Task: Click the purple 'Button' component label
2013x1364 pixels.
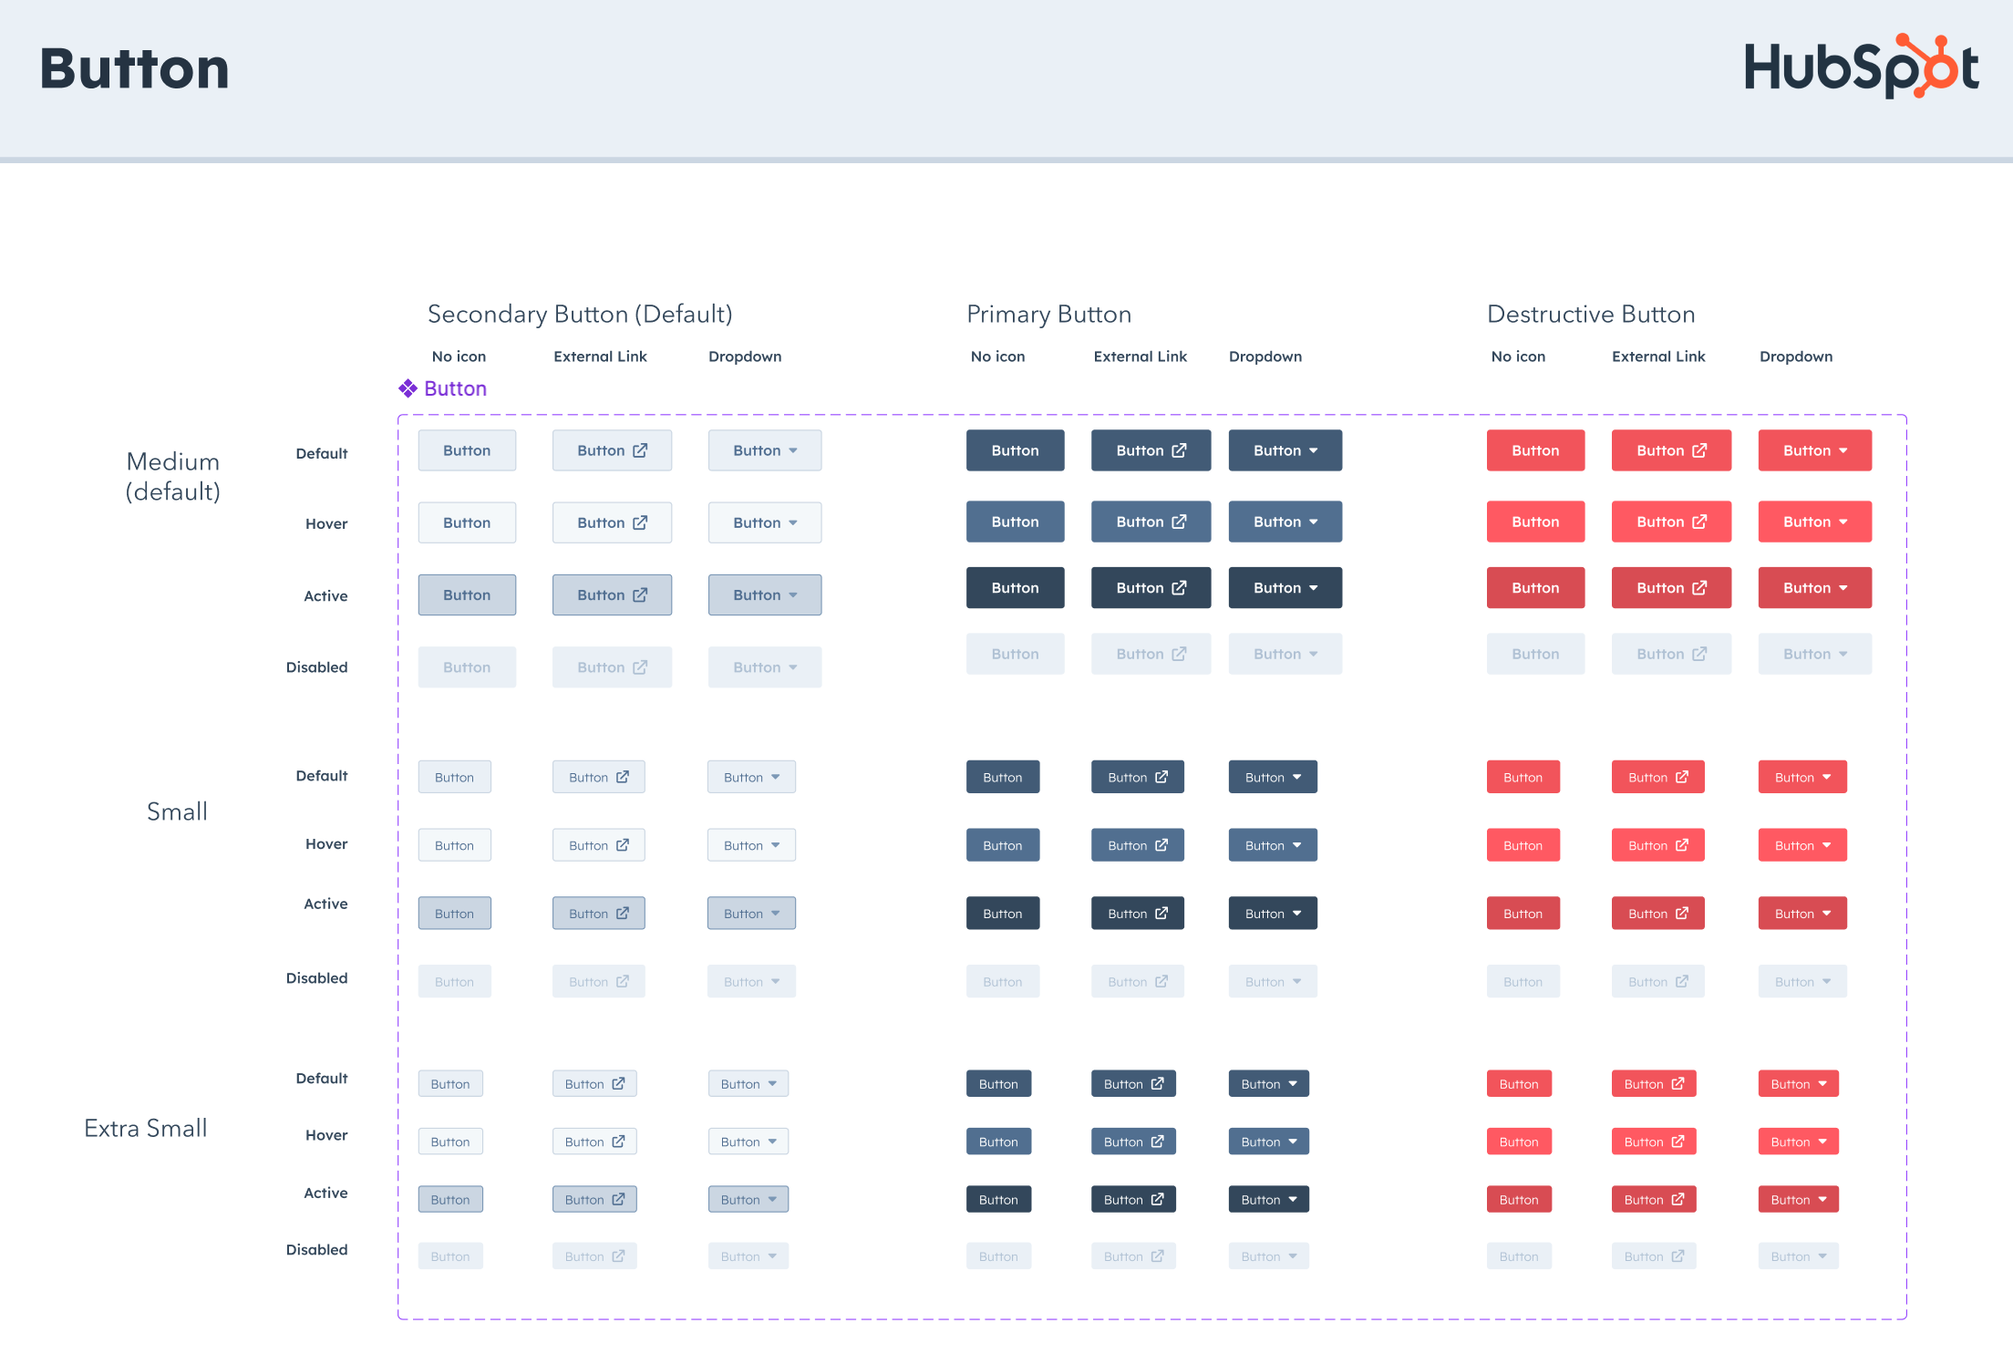Action: point(455,388)
